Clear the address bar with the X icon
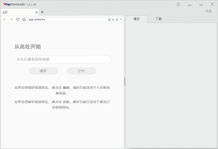 113,20
